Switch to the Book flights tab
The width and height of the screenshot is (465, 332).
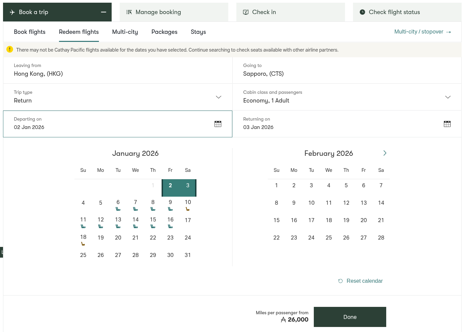30,32
